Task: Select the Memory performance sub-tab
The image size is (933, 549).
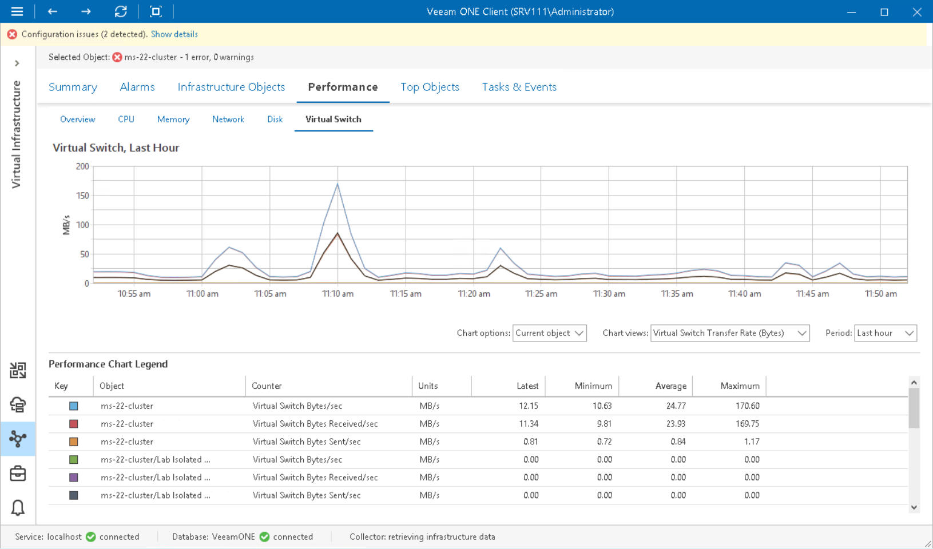Action: pos(173,120)
